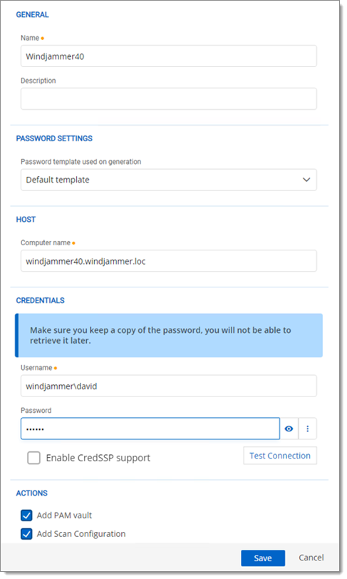Click inside the Password field
This screenshot has width=347, height=579.
[x=150, y=429]
